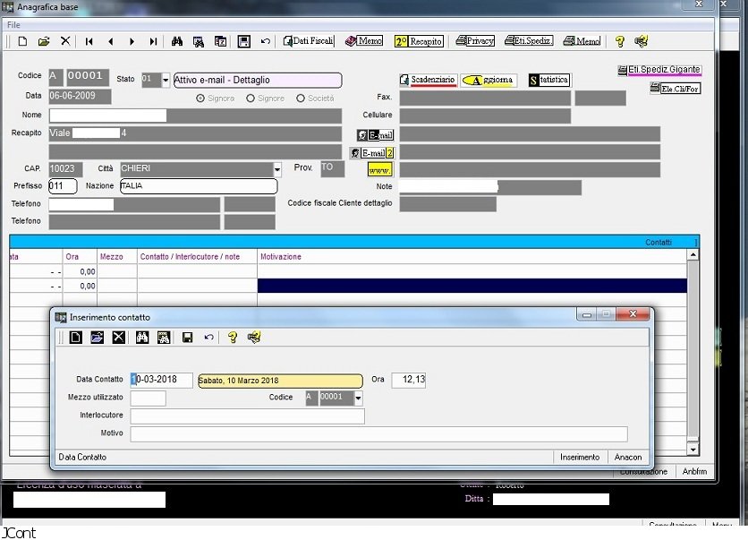Click the new document icon in Inserimento contatto
The image size is (748, 540).
76,338
